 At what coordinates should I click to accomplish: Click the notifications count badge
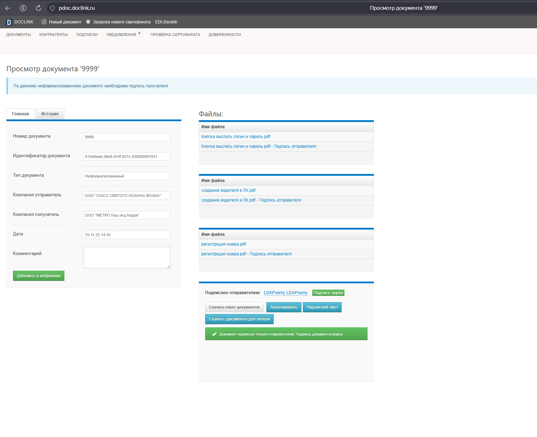coord(139,33)
